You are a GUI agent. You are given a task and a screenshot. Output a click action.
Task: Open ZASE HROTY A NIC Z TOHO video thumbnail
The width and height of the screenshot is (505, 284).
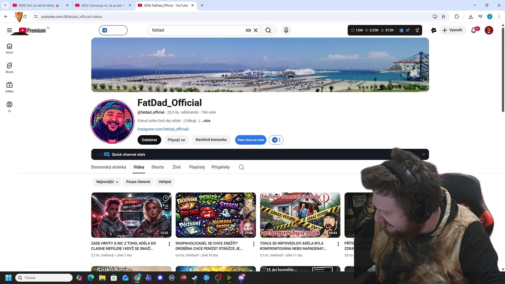pos(131,215)
